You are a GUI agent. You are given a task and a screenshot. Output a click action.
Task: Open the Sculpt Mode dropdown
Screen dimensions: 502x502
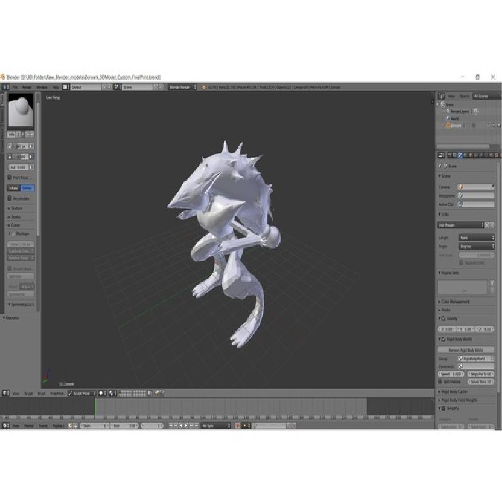[82, 393]
